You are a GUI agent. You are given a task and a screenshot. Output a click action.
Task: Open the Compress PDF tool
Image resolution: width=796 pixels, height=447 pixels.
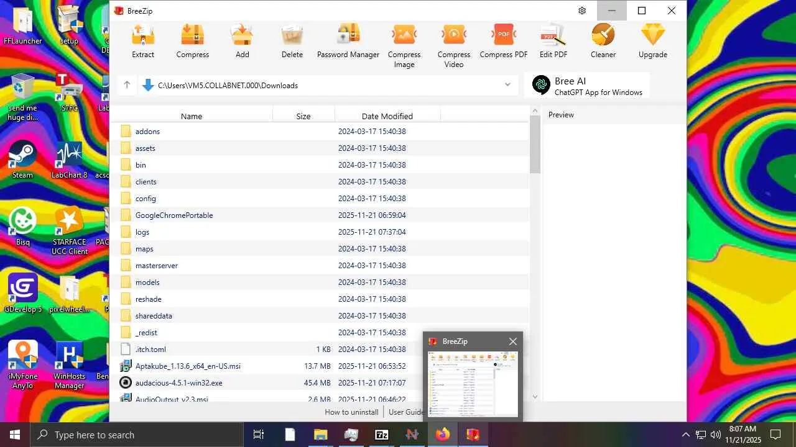pos(504,41)
